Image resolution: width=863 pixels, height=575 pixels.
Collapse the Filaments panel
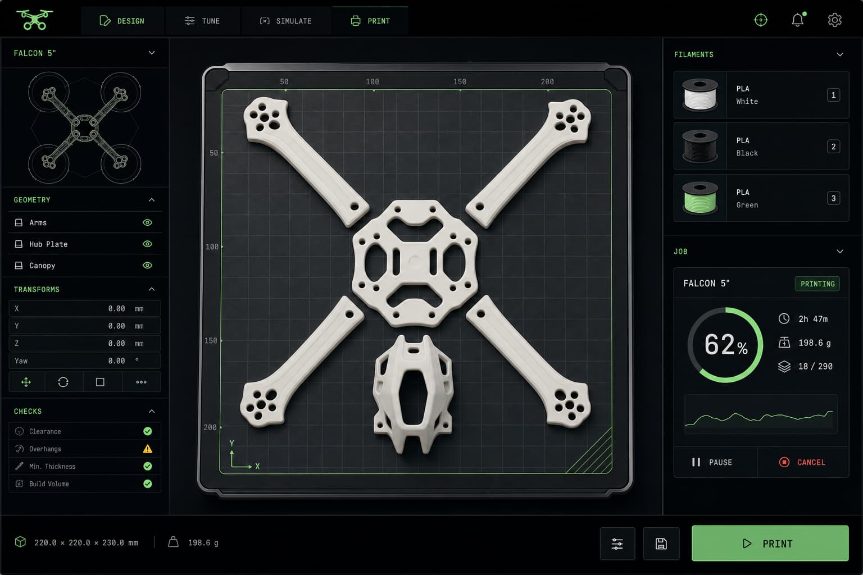[840, 54]
